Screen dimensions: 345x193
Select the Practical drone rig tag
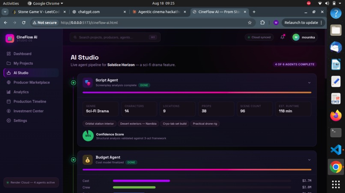(205, 124)
